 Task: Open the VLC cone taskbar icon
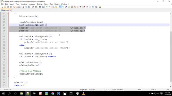point(83,94)
